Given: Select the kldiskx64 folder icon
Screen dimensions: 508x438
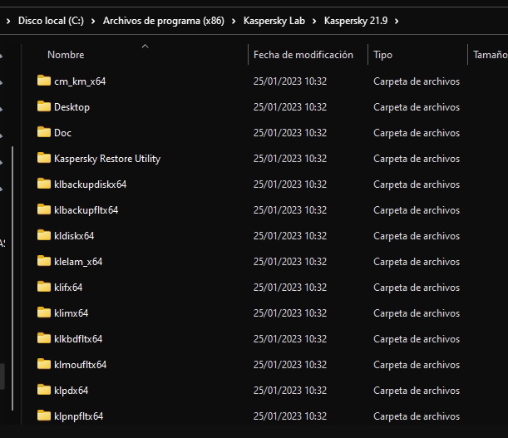Looking at the screenshot, I should tap(44, 235).
